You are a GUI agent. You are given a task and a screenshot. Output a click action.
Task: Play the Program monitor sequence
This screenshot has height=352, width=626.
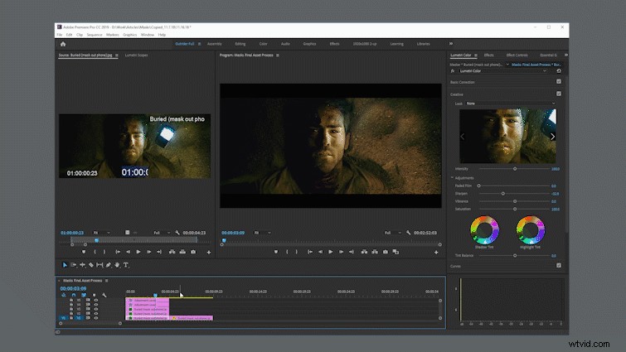(x=331, y=252)
